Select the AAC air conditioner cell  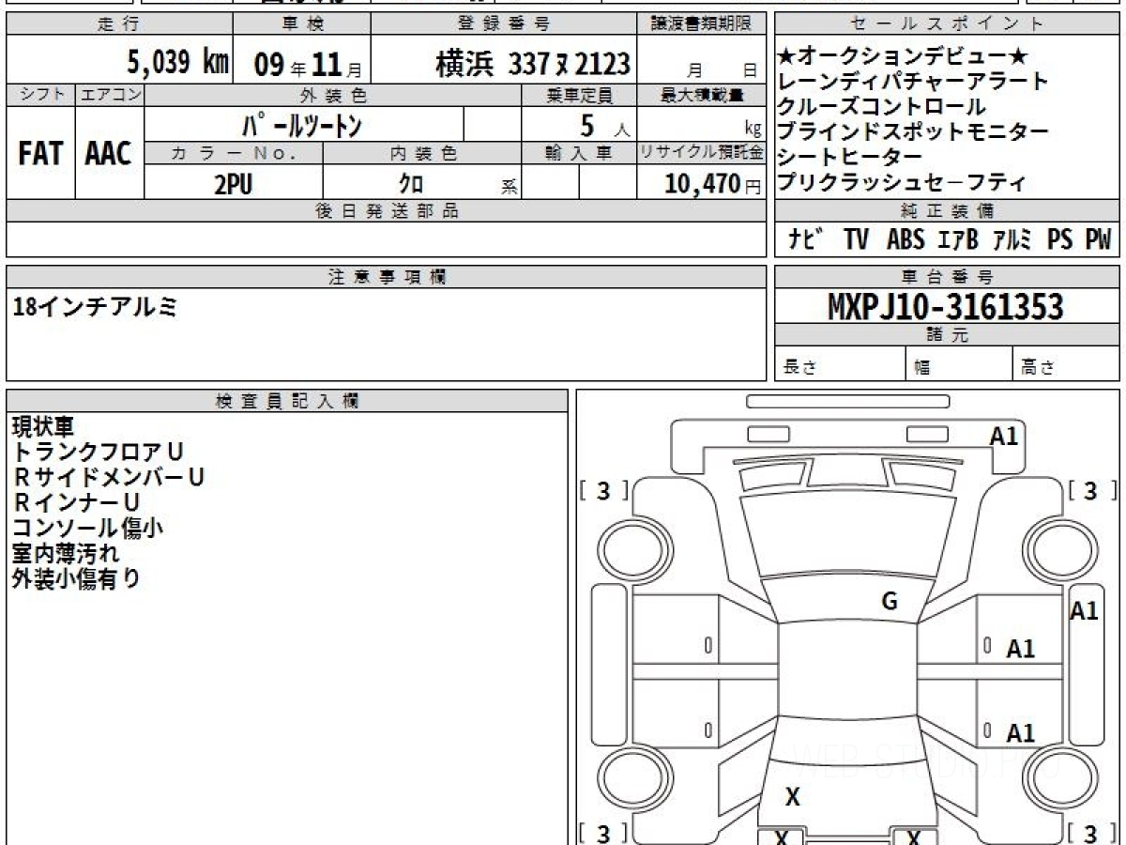(109, 155)
